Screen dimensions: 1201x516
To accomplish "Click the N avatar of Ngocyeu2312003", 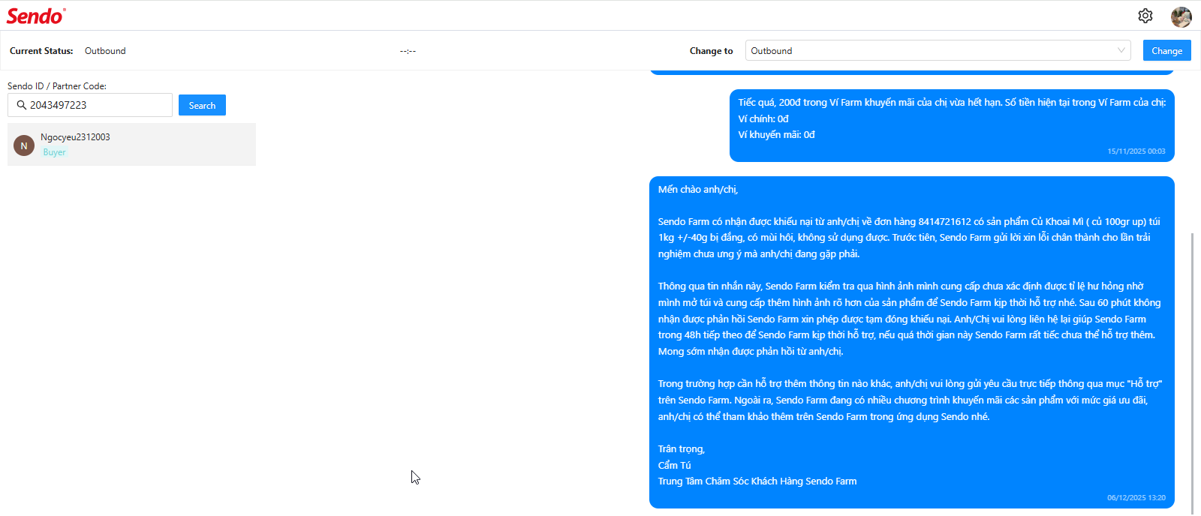I will (x=24, y=145).
